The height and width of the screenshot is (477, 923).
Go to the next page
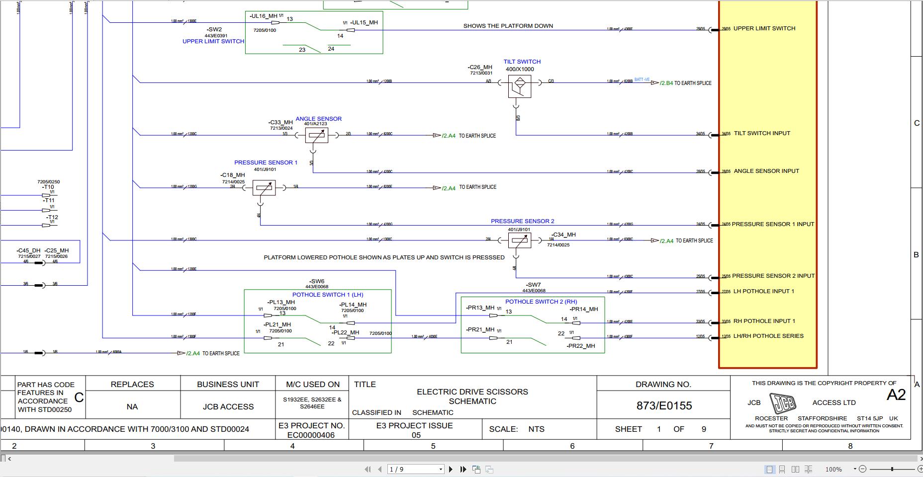coord(451,469)
